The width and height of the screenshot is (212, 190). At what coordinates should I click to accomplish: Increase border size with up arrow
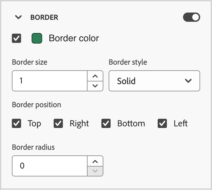[95, 76]
